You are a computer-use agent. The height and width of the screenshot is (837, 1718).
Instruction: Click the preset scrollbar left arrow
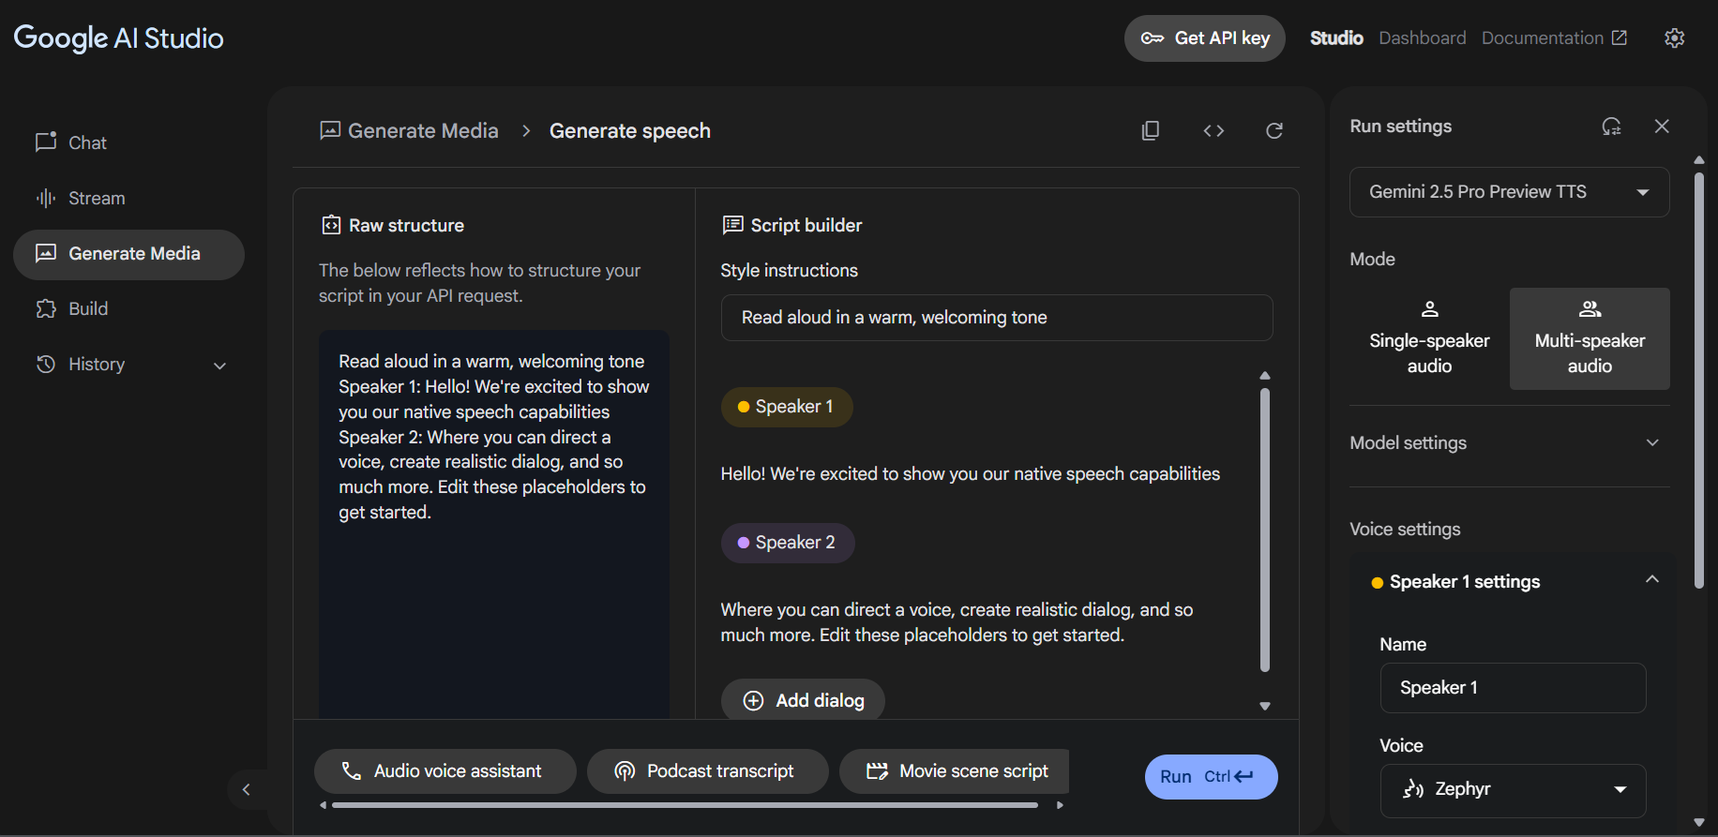click(323, 805)
